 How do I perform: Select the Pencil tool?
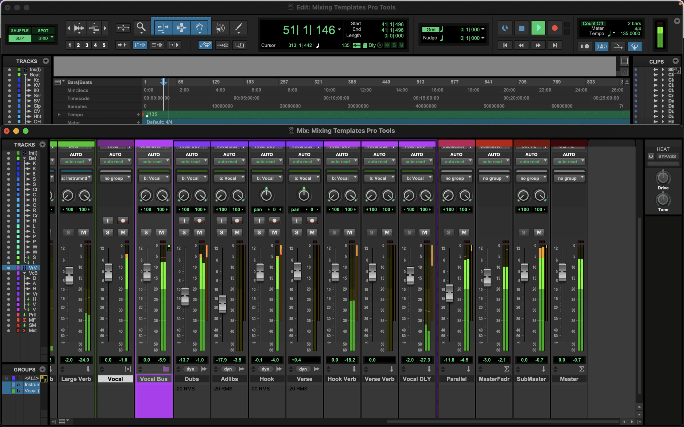coord(239,28)
